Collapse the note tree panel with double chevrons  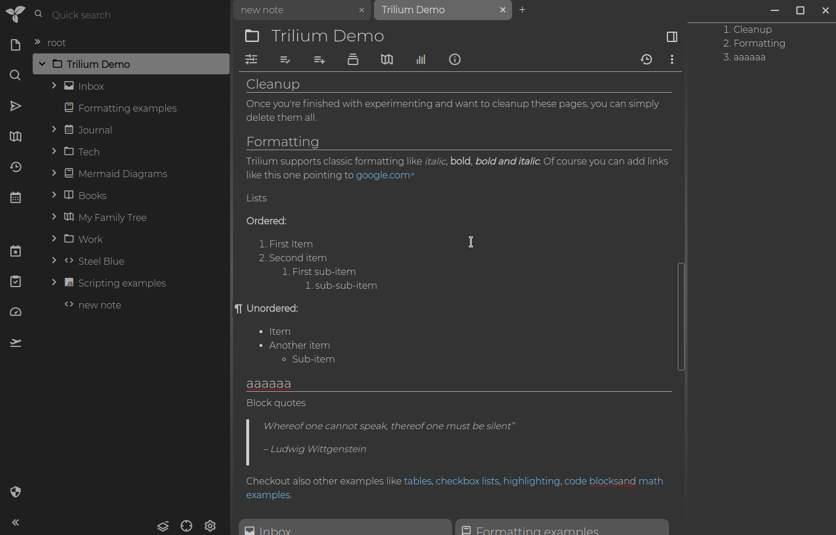[x=15, y=522]
